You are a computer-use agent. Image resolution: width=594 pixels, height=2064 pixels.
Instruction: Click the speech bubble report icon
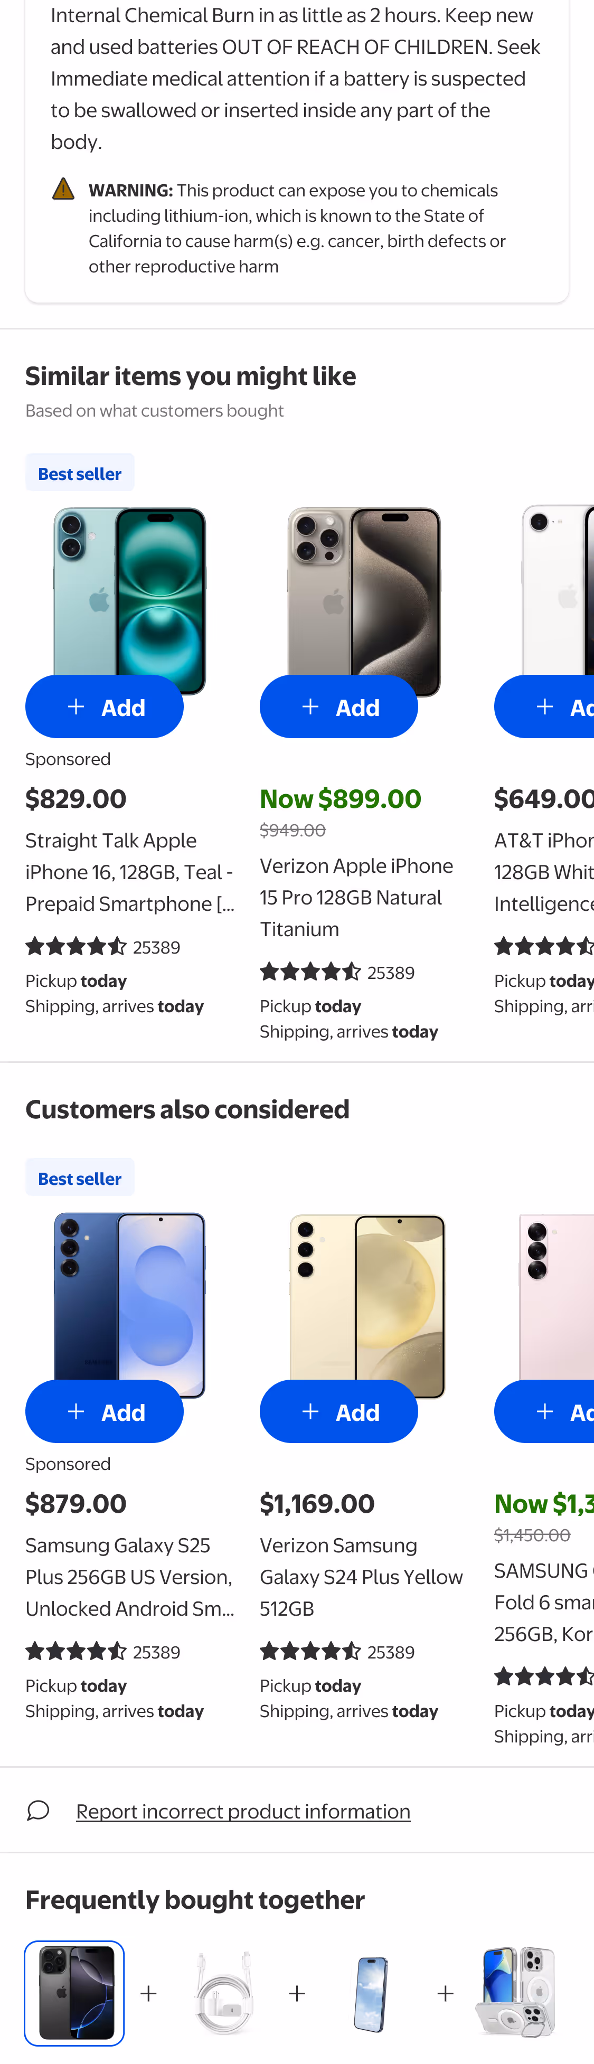click(x=37, y=1811)
